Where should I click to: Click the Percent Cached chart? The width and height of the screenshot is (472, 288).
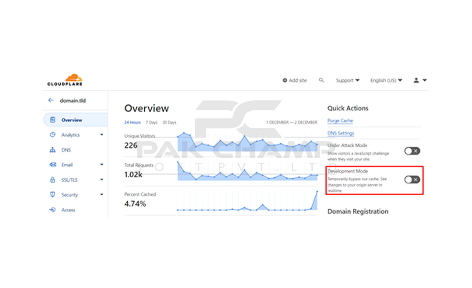click(247, 201)
